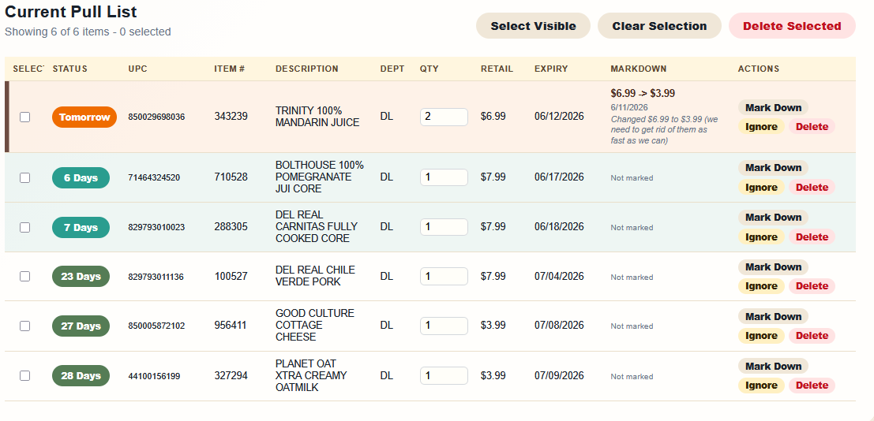Screen dimensions: 874x421
Task: Mark Down the Trinity Mandarin Juice item
Action: (773, 107)
